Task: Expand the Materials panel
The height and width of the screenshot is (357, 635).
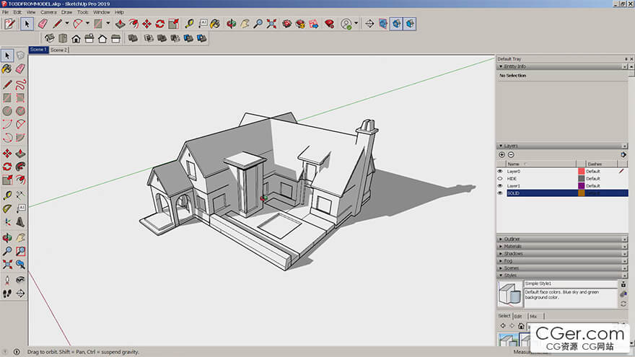Action: click(x=514, y=246)
